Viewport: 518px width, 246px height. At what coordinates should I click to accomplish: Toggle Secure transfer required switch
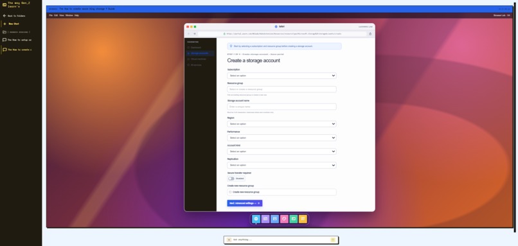pos(231,179)
